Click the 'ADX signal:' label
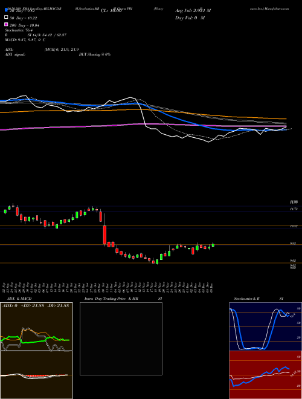Image resolution: width=302 pixels, height=399 pixels. coord(14,54)
